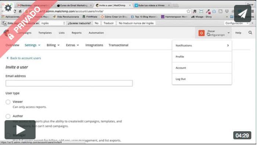Click the 04:29 video duration badge

click(242, 135)
